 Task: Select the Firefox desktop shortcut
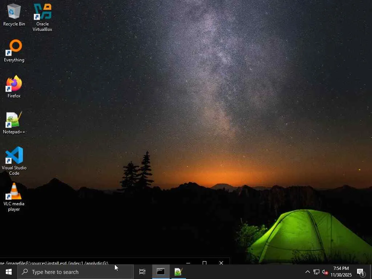[14, 86]
